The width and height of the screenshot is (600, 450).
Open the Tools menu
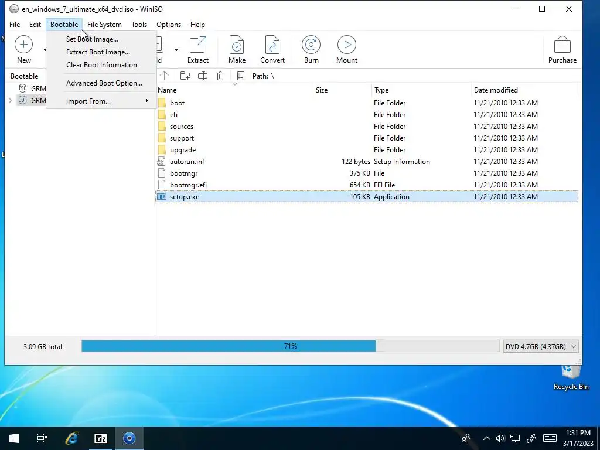pos(139,25)
